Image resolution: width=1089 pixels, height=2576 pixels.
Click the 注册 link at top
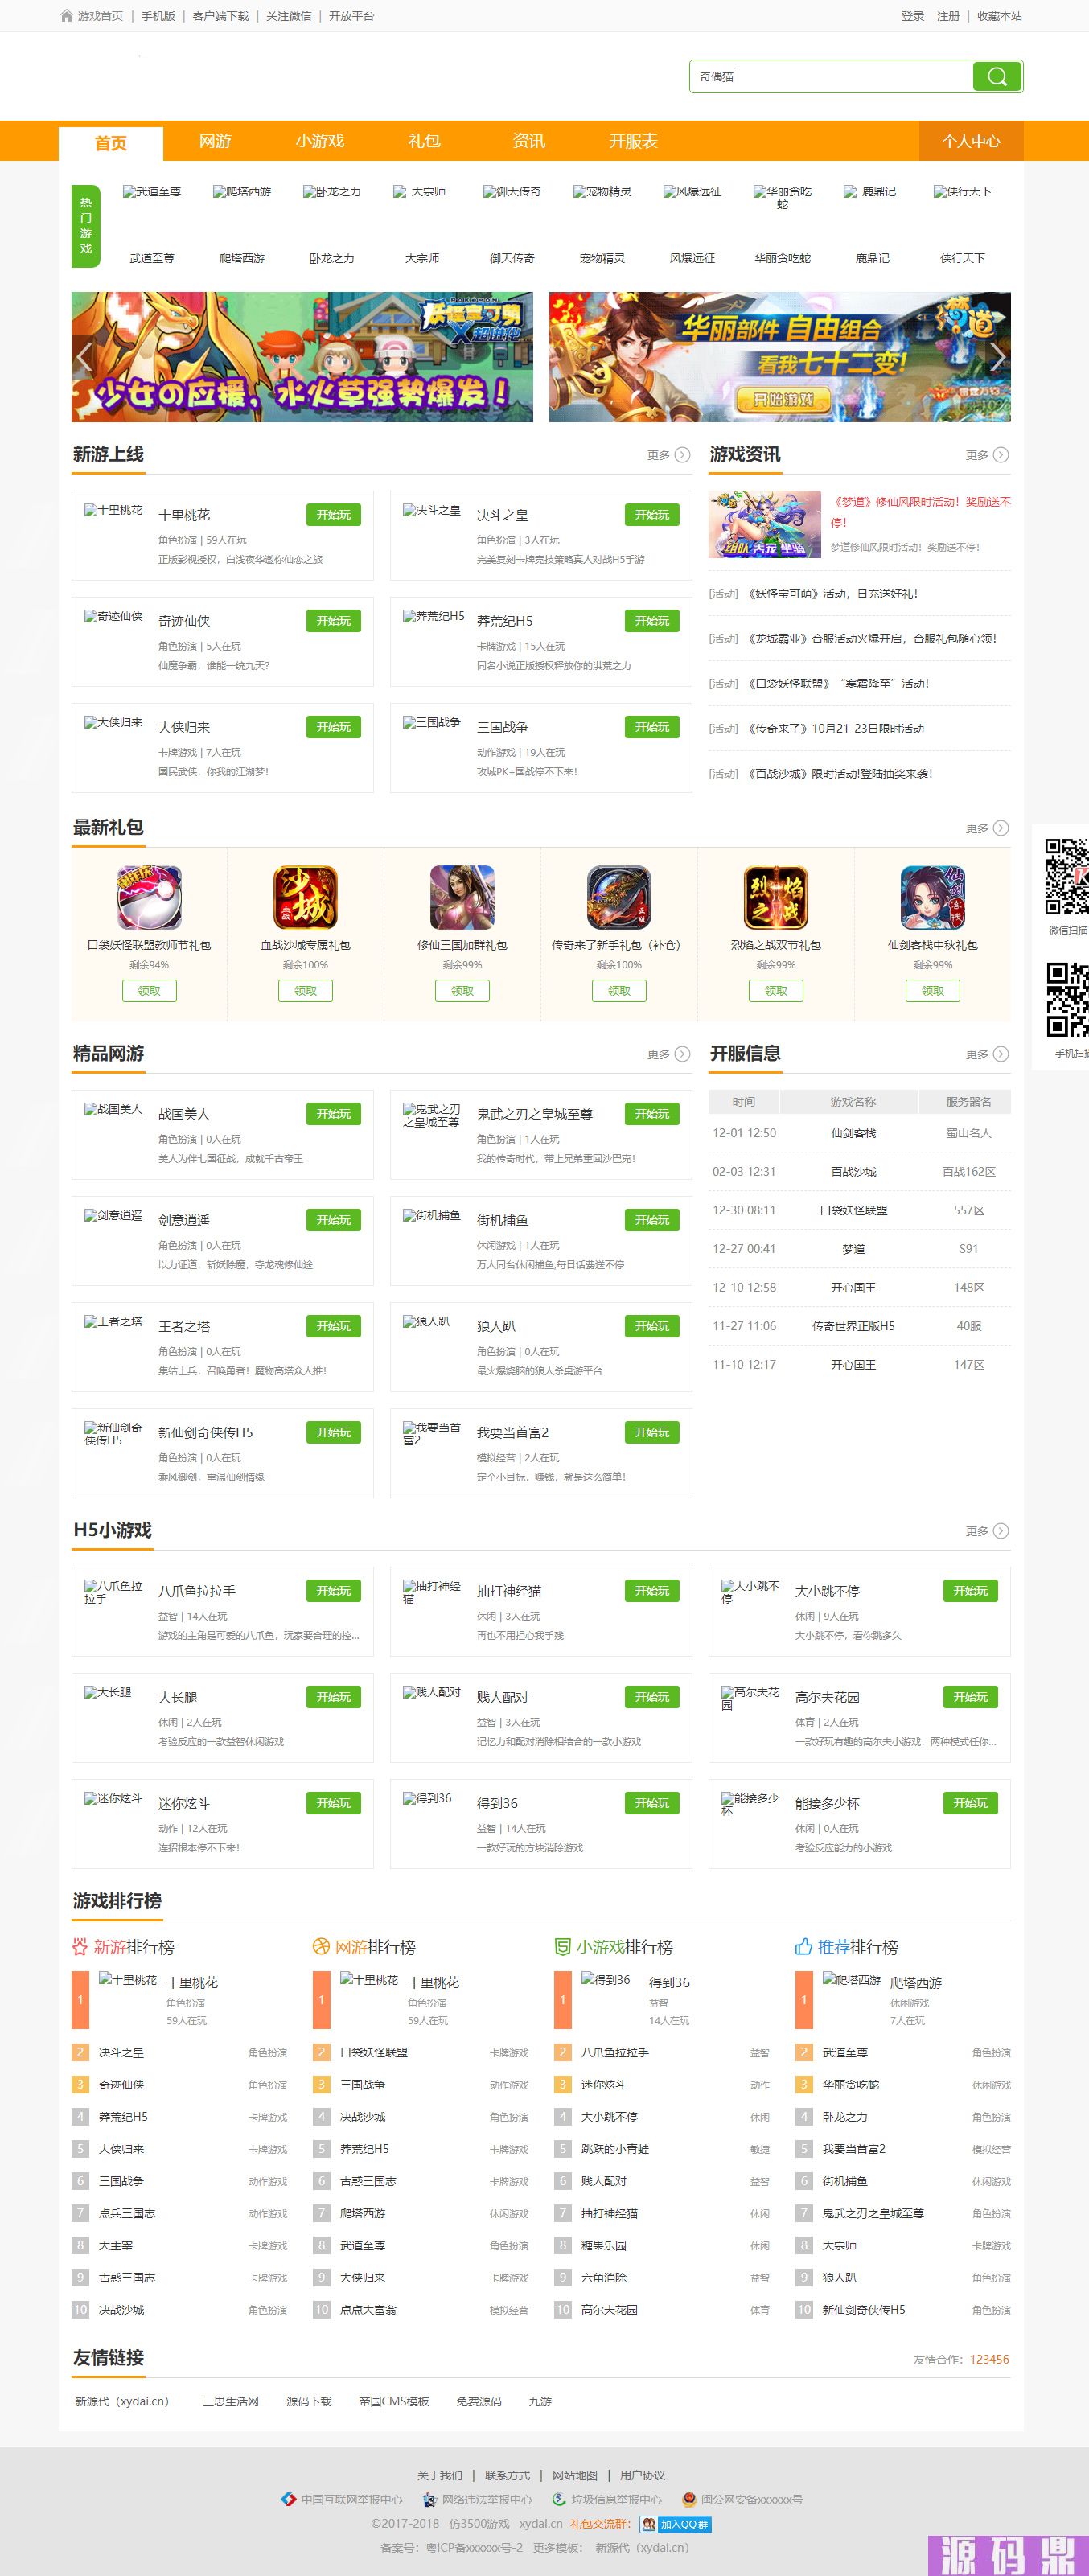pos(948,16)
